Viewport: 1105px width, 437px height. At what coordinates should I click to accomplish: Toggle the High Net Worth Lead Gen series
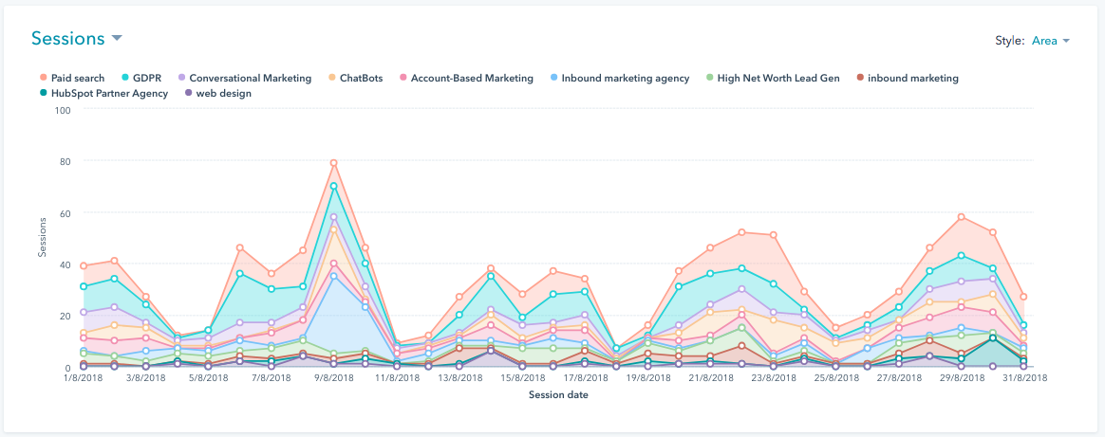point(772,78)
